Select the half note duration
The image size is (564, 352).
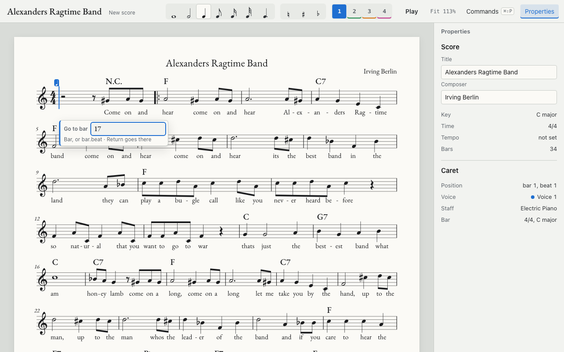coord(189,11)
